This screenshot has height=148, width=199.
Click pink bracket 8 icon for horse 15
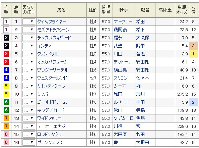pos(6,134)
